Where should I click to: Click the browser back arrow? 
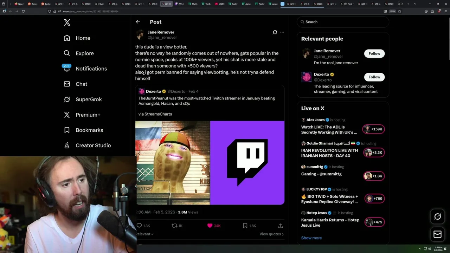coord(10,11)
